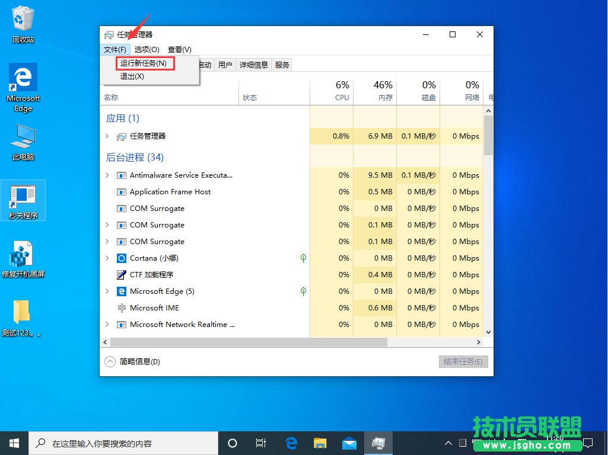Show hidden icons in the system tray
Screen dimensions: 608x455
pyautogui.click(x=448, y=443)
